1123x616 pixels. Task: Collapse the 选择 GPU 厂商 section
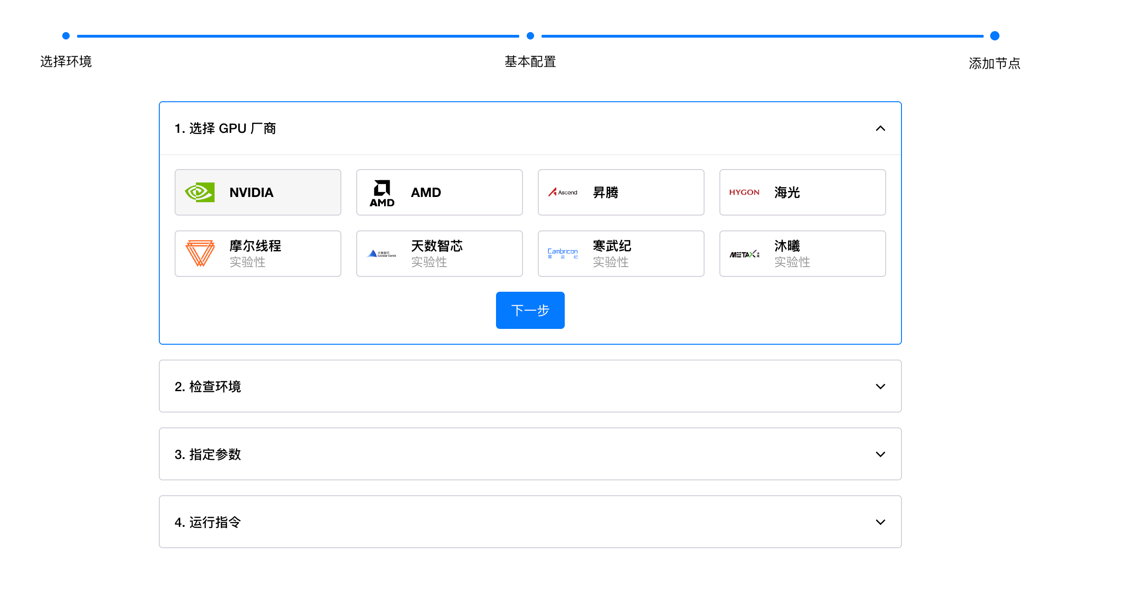pyautogui.click(x=880, y=128)
